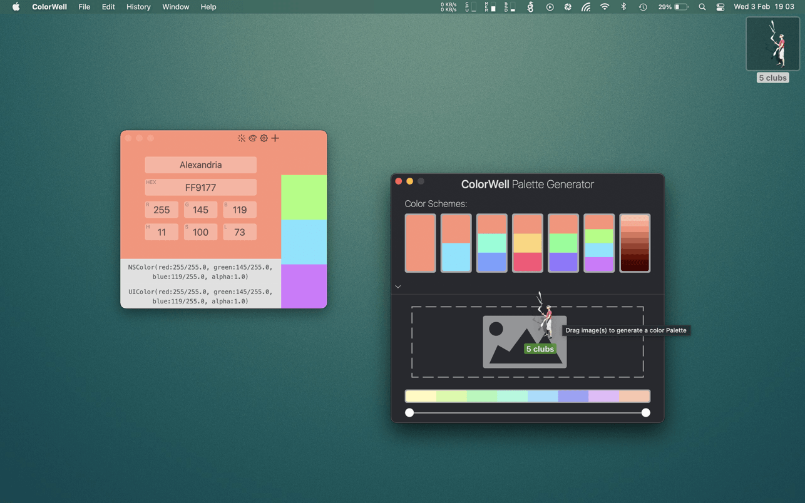Click the magic wand icon in ColorWell
805x503 pixels.
241,138
